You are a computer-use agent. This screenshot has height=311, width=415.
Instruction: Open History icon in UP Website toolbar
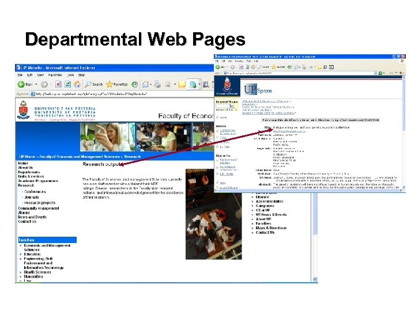[135, 84]
